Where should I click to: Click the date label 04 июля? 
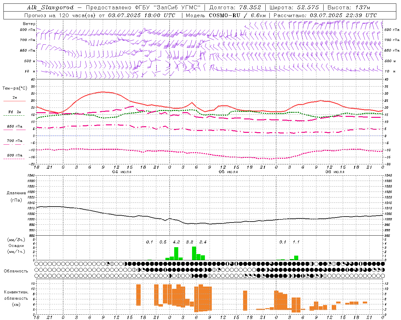pos(122,172)
